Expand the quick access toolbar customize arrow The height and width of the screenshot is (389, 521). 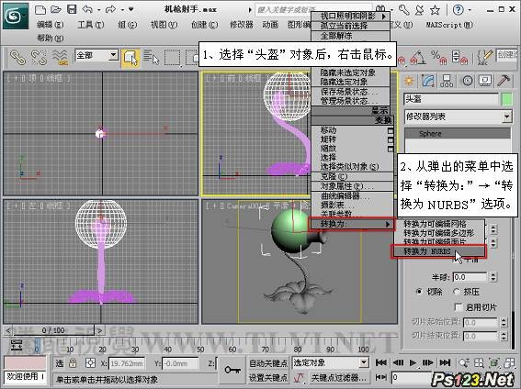coord(131,9)
